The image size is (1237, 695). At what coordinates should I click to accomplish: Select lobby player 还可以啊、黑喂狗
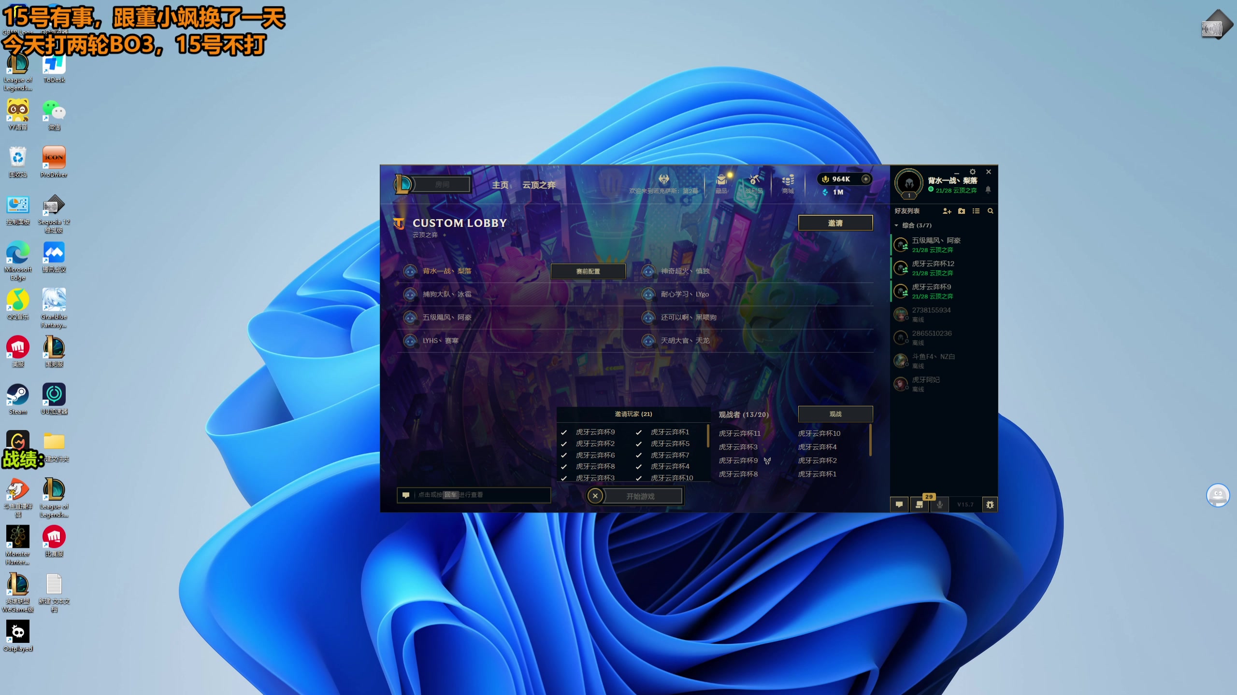coord(689,318)
